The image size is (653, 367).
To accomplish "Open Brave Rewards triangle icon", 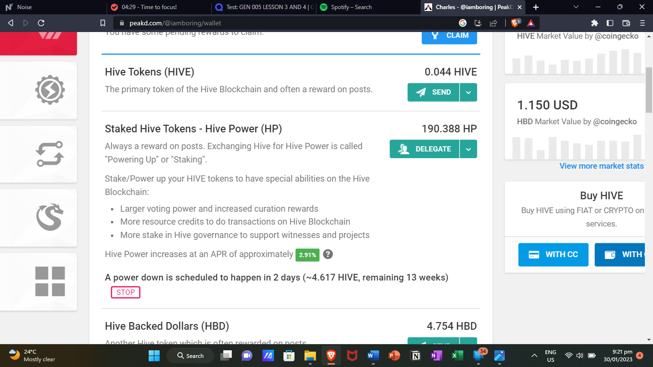I will point(531,22).
